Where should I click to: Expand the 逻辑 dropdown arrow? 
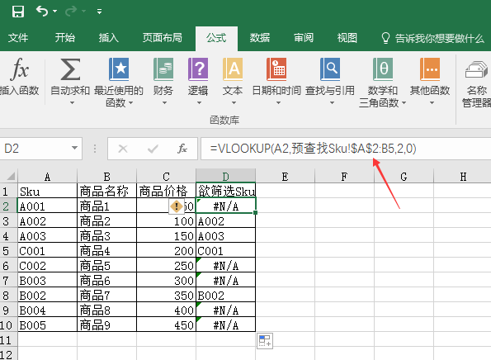(x=199, y=102)
